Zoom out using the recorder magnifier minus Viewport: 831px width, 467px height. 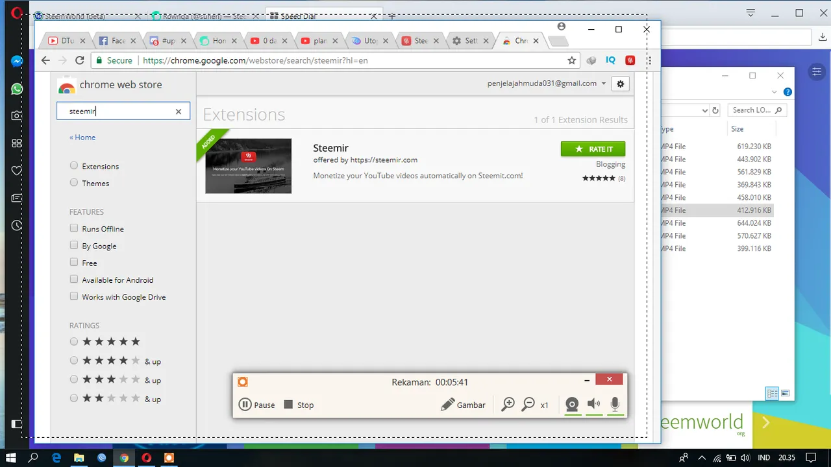528,405
